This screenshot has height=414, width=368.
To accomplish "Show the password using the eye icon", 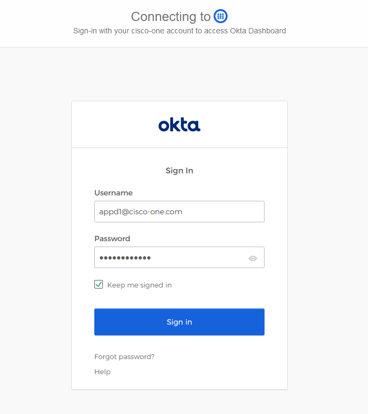I will point(253,258).
